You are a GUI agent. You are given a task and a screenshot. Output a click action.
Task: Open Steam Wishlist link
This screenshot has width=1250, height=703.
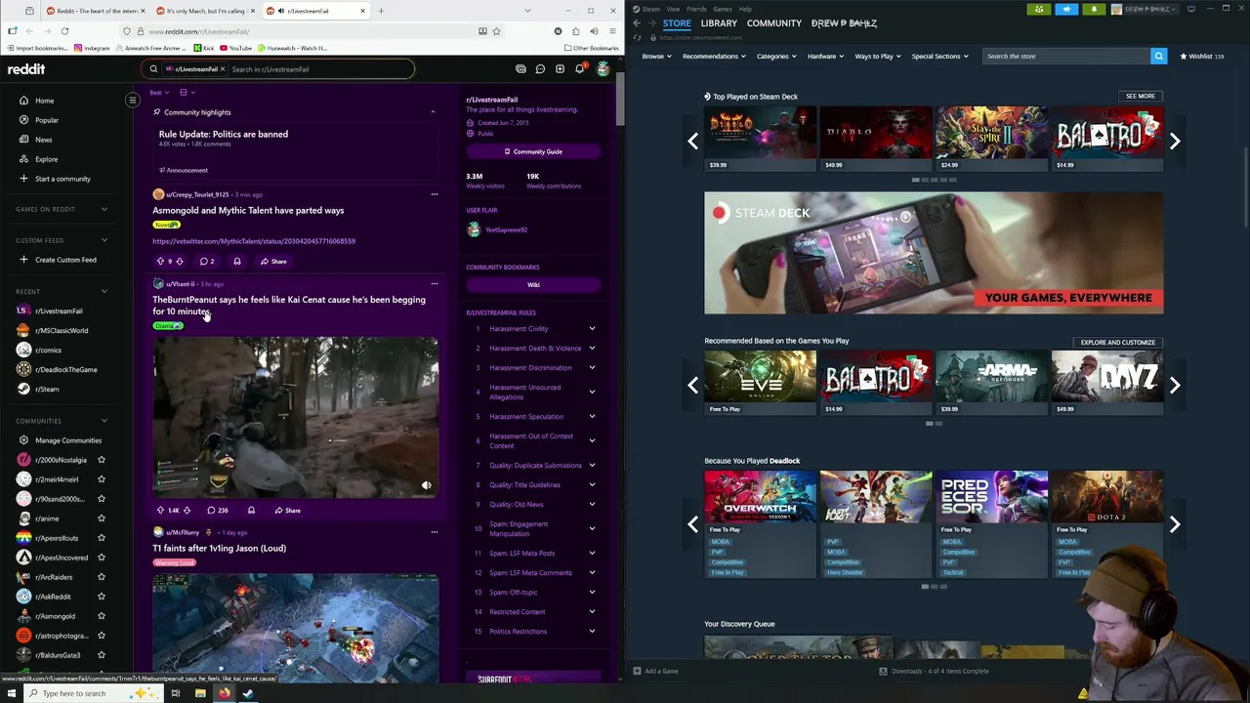tap(1202, 57)
